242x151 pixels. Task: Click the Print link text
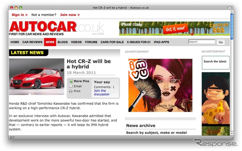(x=77, y=91)
